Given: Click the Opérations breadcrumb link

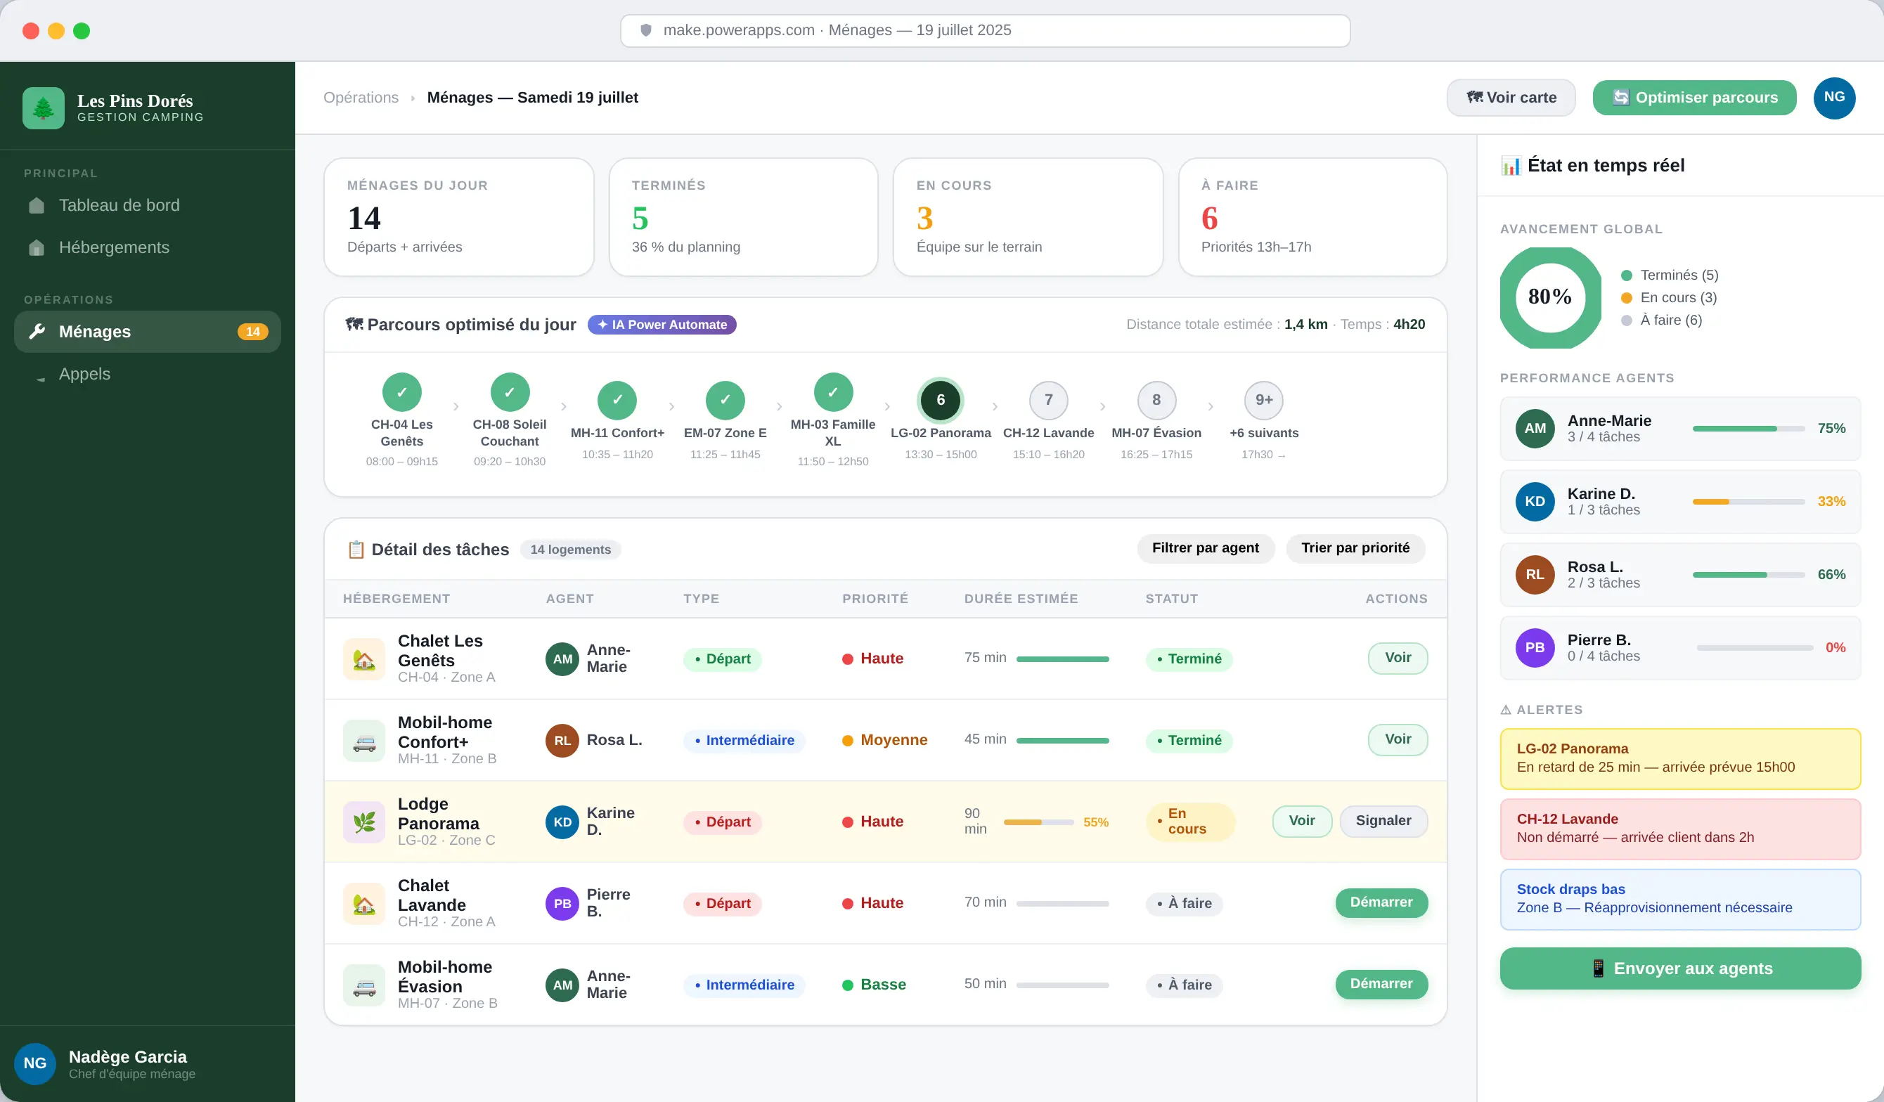Looking at the screenshot, I should [361, 98].
